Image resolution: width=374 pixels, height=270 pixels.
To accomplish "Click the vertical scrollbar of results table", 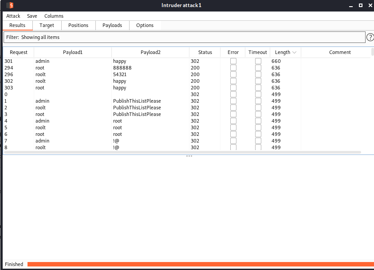I will (373, 52).
